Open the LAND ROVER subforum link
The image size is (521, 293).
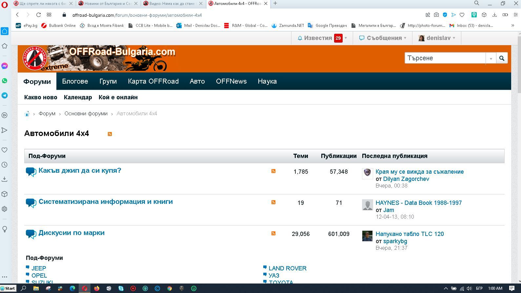[x=288, y=268]
